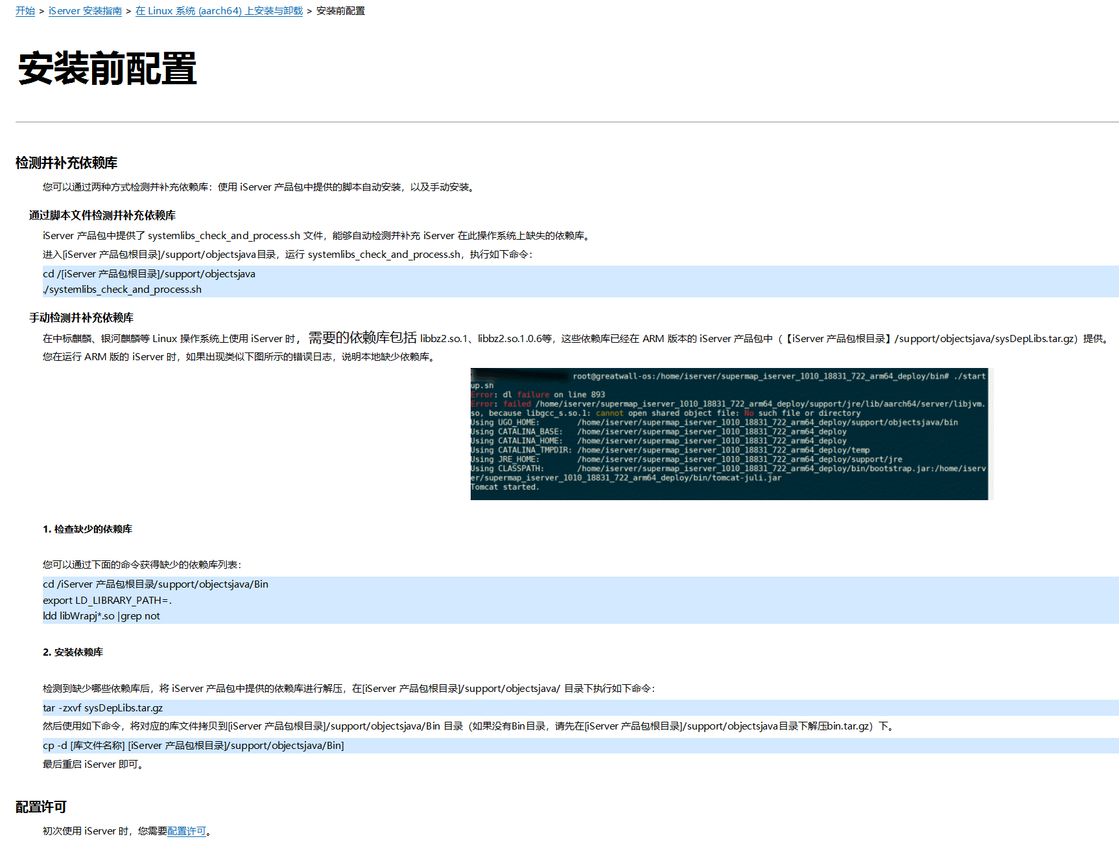Image resolution: width=1119 pixels, height=850 pixels.
Task: Click the ./systemlibs_check_and_process.sh command line
Action: [x=123, y=290]
